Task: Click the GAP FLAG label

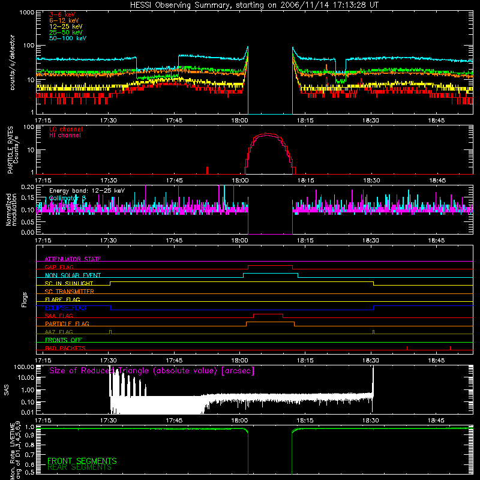Action: click(59, 267)
